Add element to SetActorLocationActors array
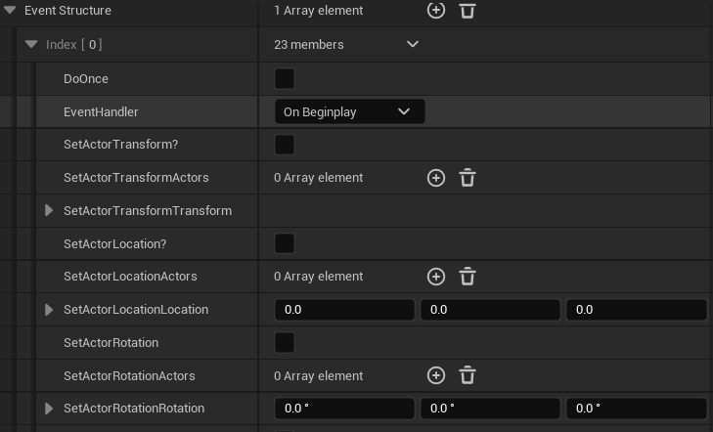 (436, 277)
